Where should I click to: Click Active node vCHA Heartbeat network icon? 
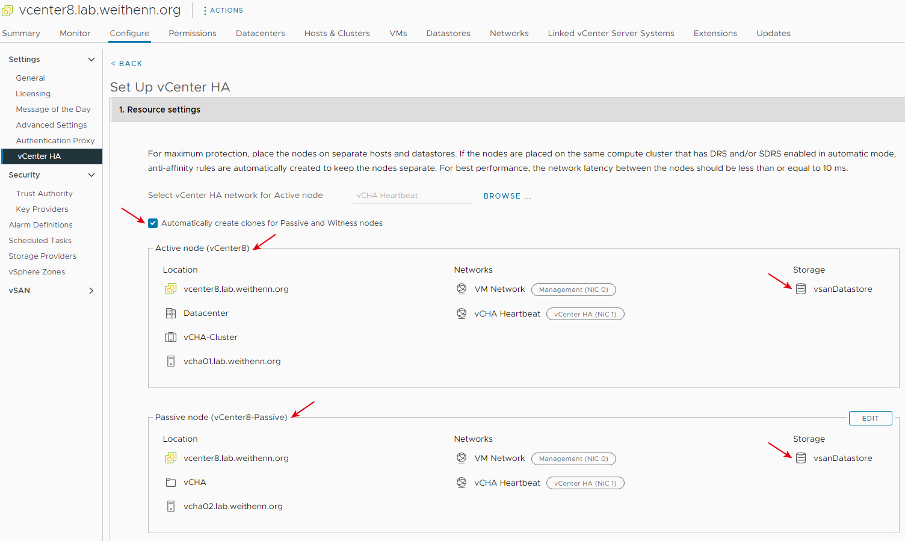click(x=462, y=314)
